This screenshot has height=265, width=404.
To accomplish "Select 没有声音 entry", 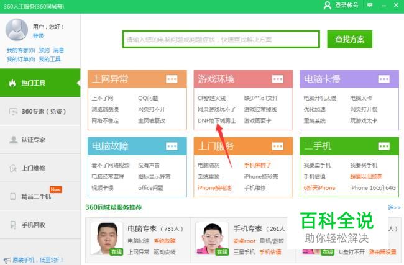I will (149, 165).
